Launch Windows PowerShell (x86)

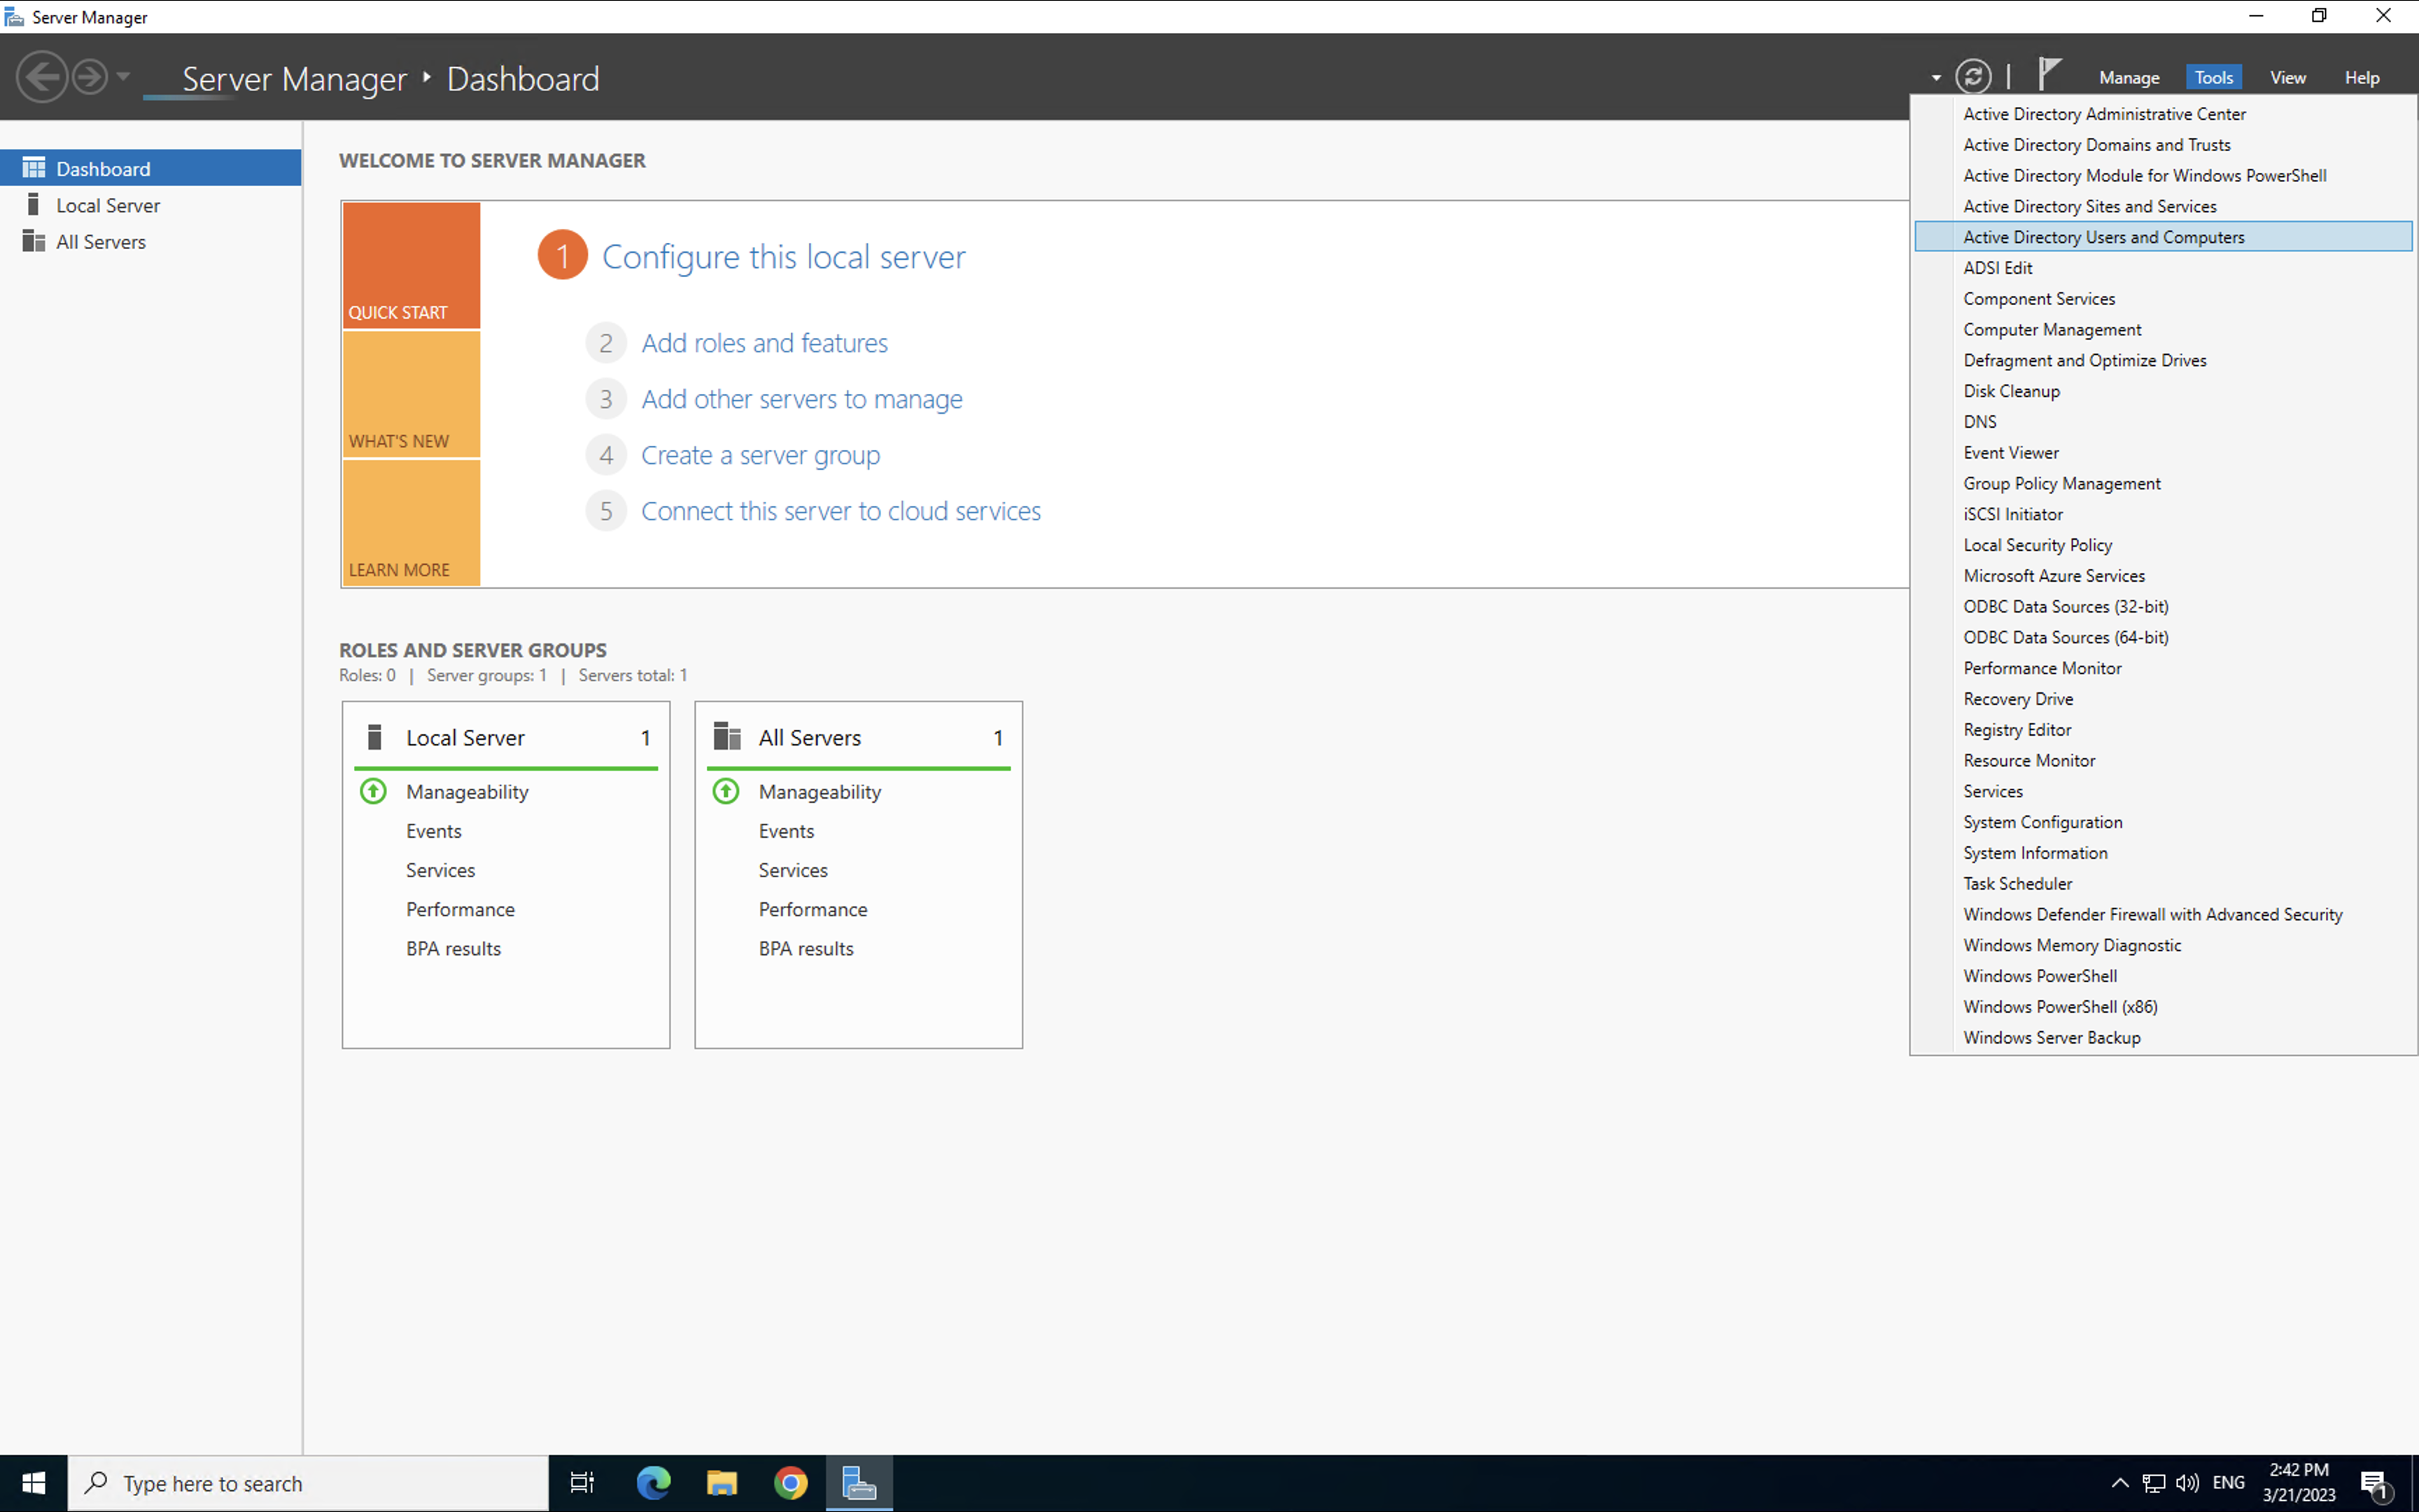click(x=2163, y=1007)
